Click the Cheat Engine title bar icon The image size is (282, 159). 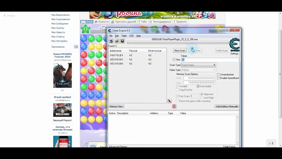(110, 30)
